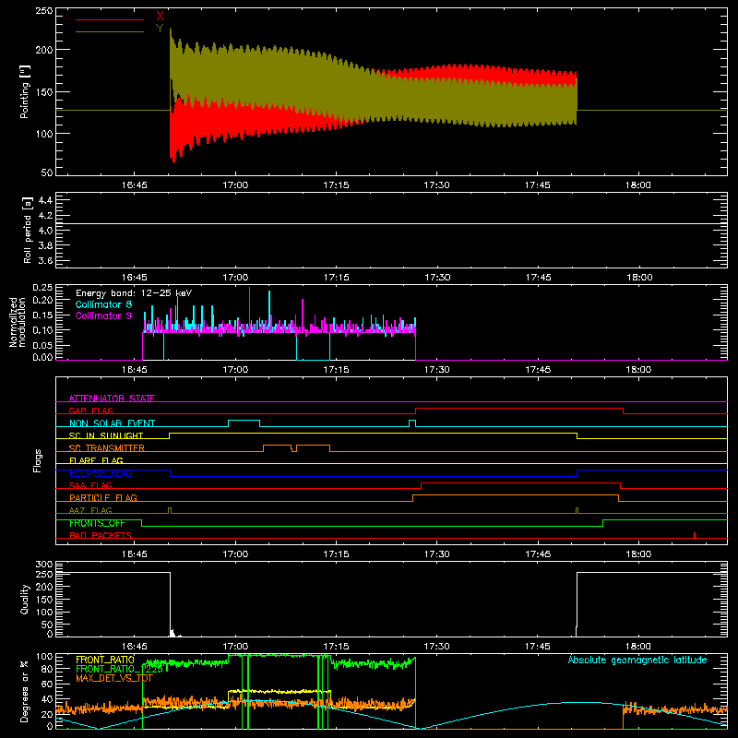Screen dimensions: 738x738
Task: Click the yellow FRONT_RATIO legend entry
Action: pyautogui.click(x=105, y=660)
